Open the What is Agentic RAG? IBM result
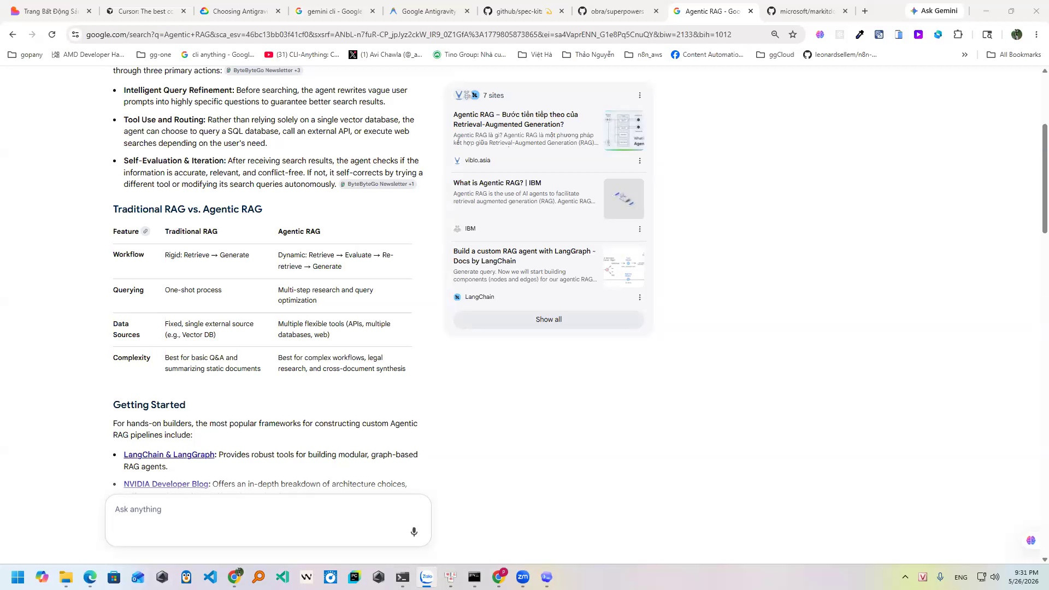The width and height of the screenshot is (1049, 590). (497, 183)
